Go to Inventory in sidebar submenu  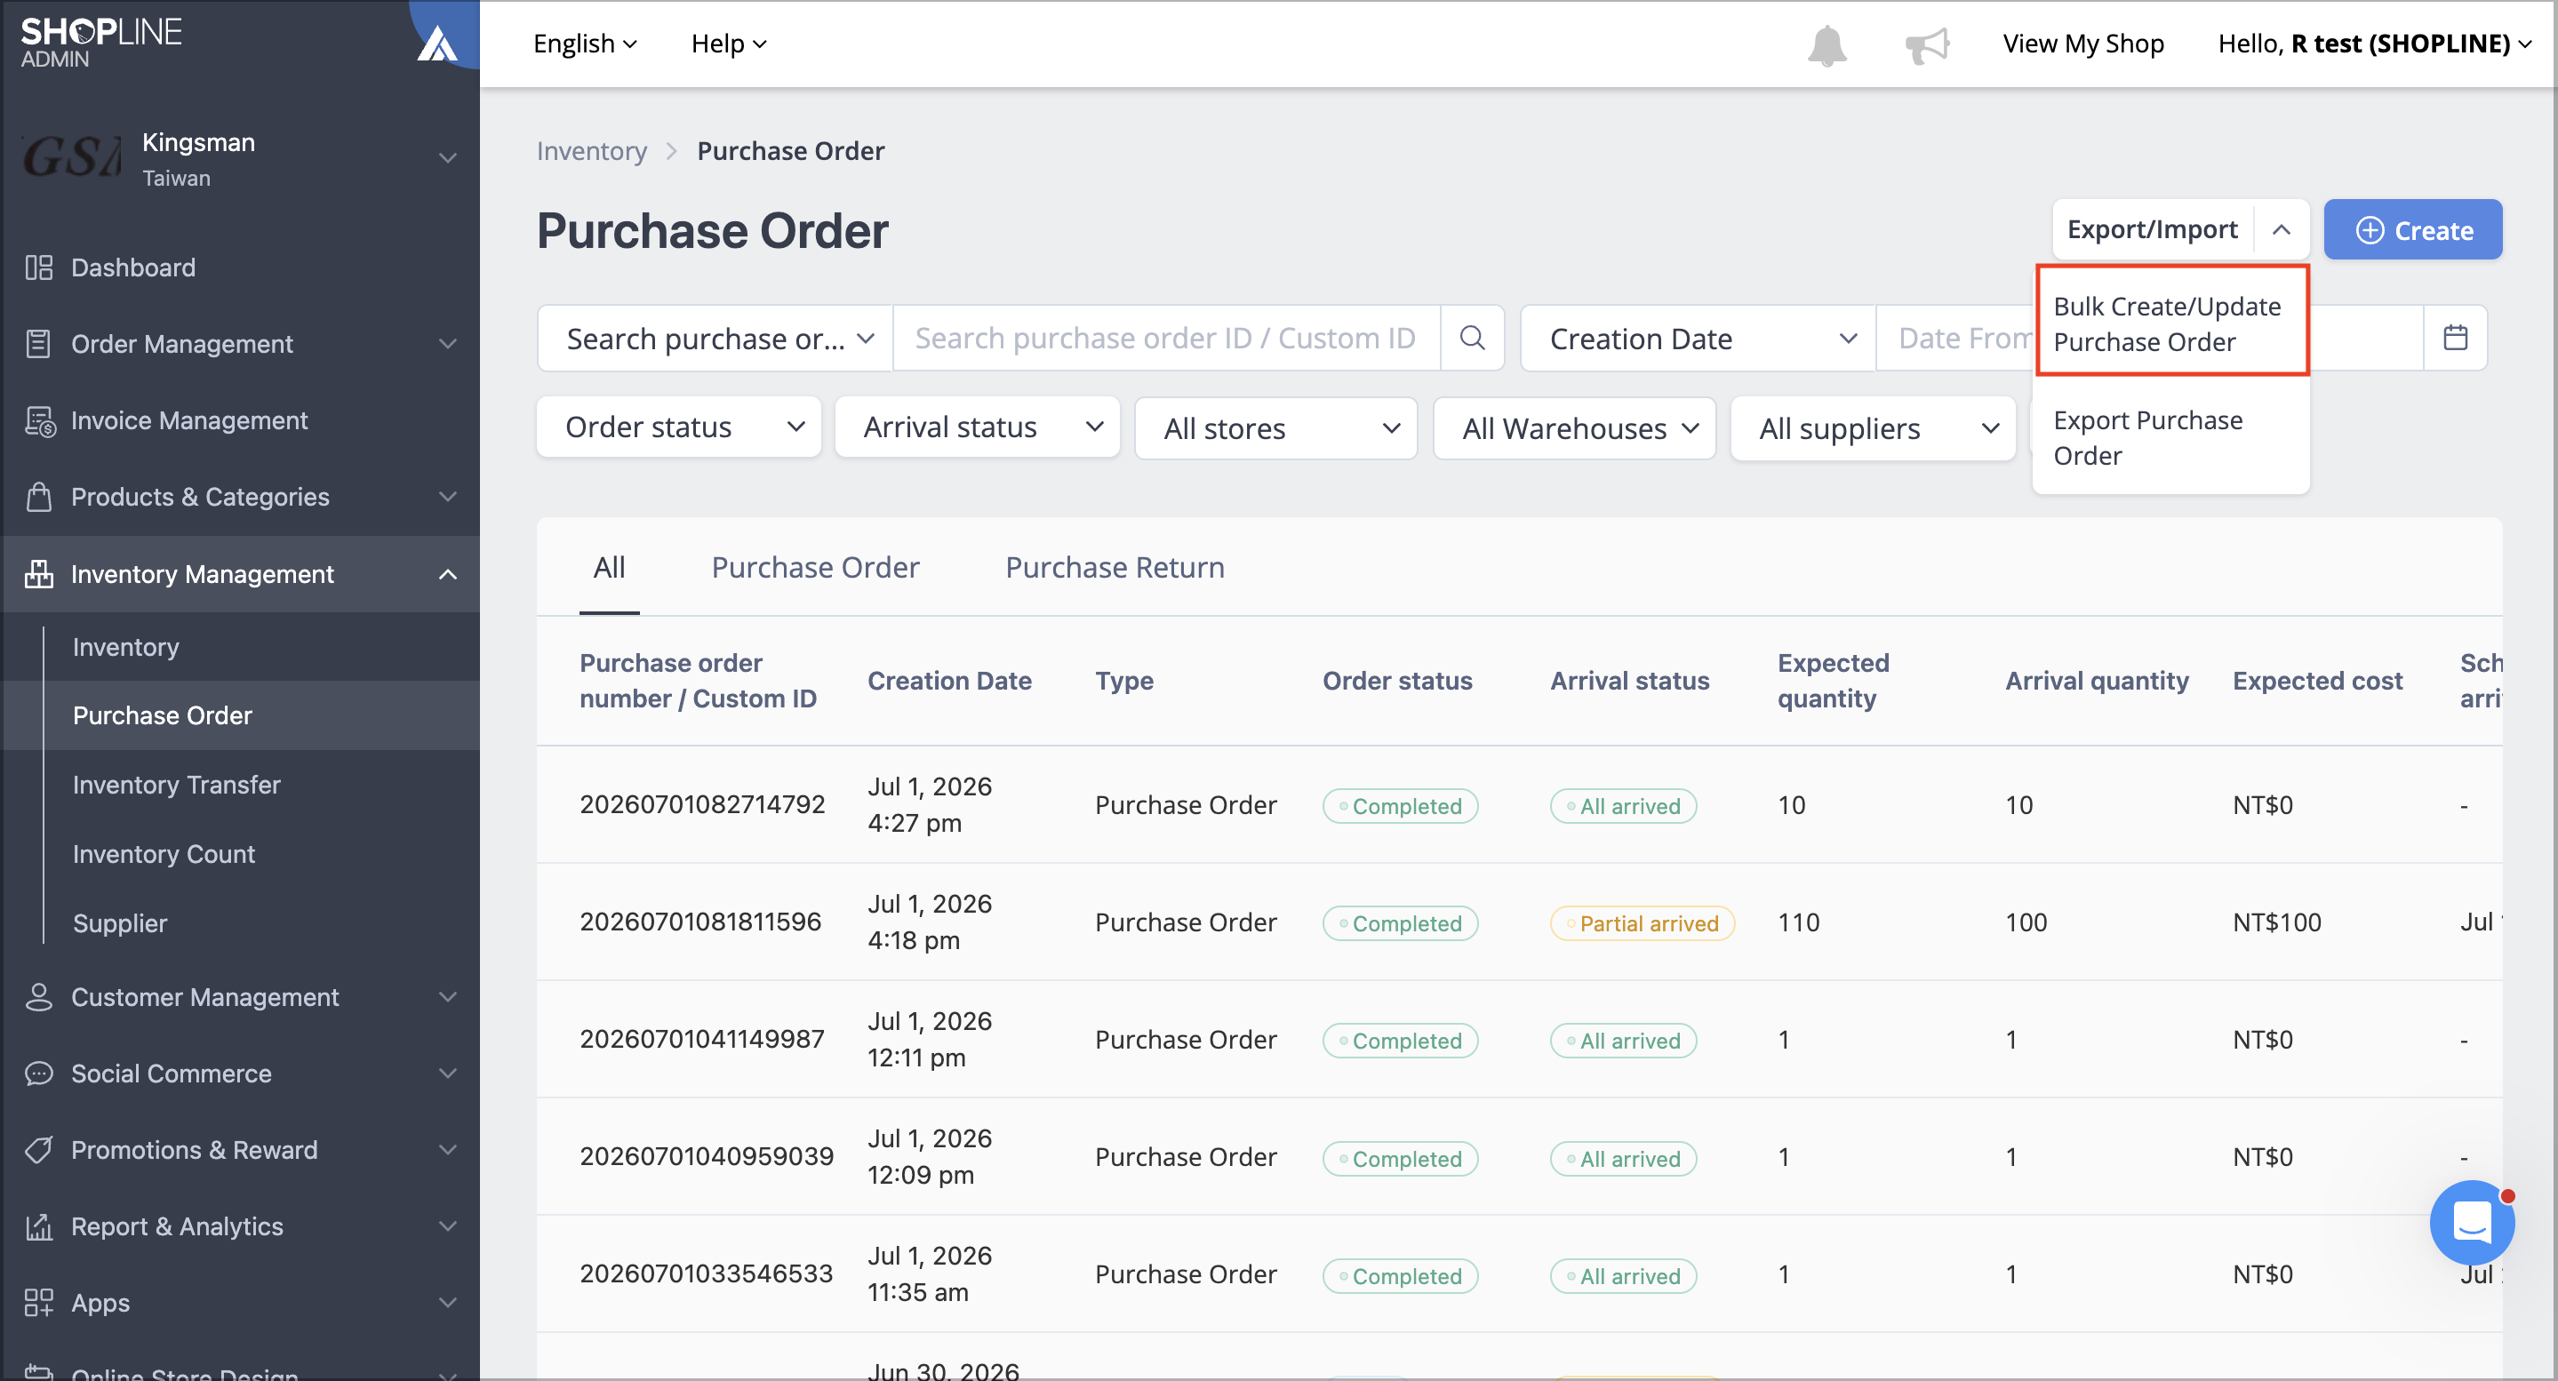click(125, 647)
